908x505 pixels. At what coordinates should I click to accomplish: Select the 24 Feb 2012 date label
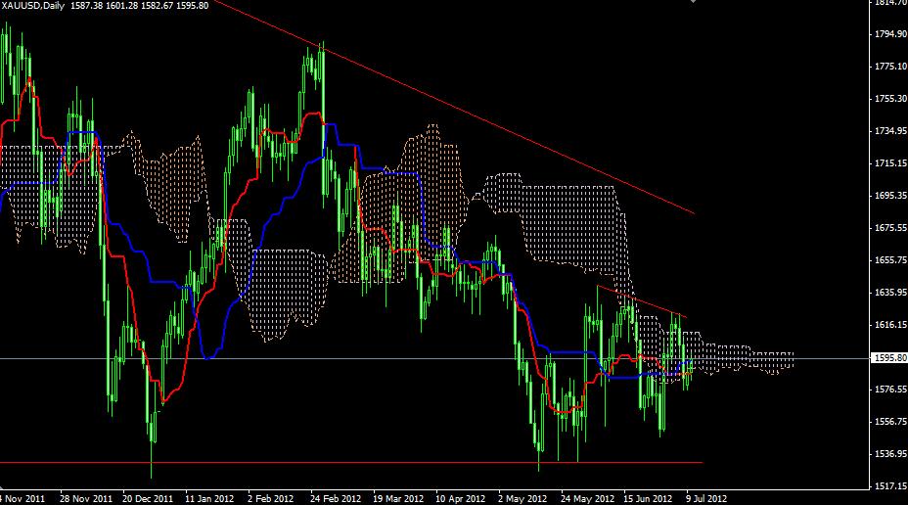pyautogui.click(x=335, y=498)
